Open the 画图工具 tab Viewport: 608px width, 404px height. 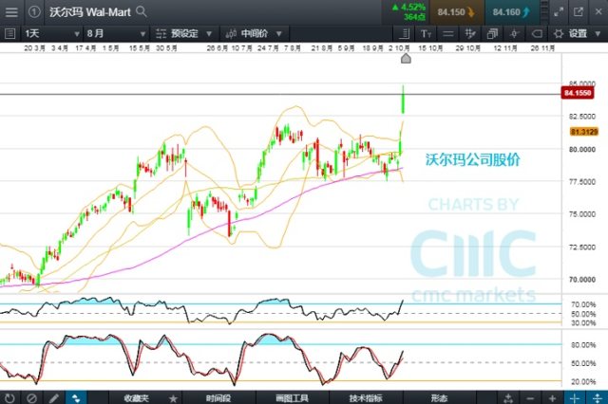coord(291,397)
